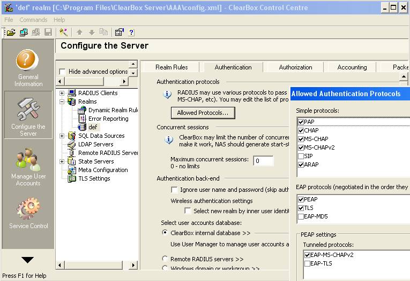Image resolution: width=410 pixels, height=281 pixels.
Task: Click the Maximum concurrent sessions field
Action: point(263,161)
